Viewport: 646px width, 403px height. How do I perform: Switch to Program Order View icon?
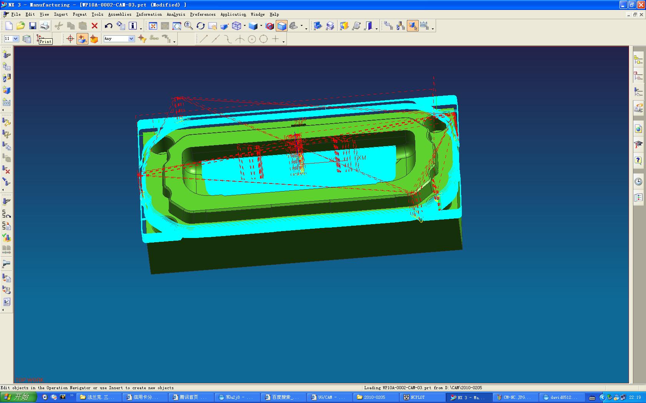click(388, 26)
